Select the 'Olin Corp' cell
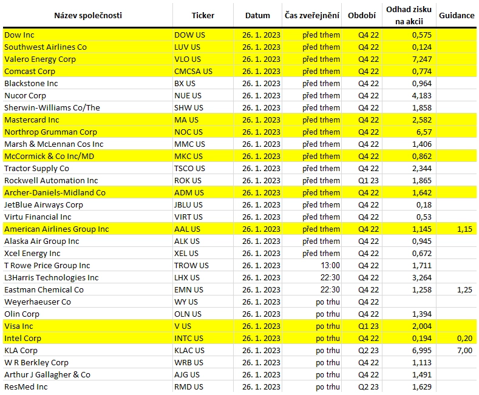The width and height of the screenshot is (479, 395). pos(87,314)
